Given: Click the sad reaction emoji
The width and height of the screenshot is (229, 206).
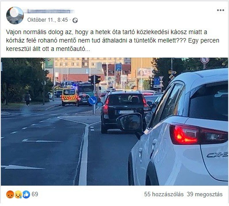Looking at the screenshot, I should click(x=18, y=194).
